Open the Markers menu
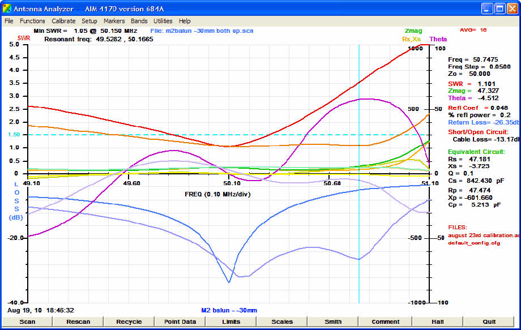 (x=114, y=21)
